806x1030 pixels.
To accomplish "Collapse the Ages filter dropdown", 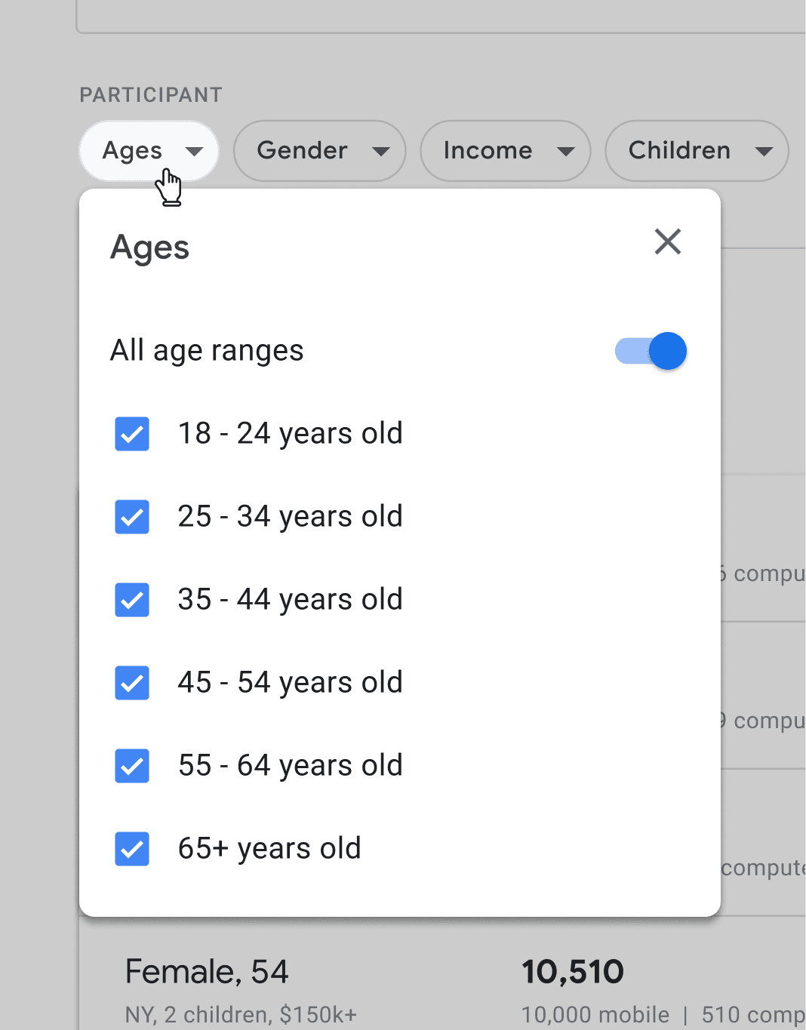I will (x=148, y=151).
